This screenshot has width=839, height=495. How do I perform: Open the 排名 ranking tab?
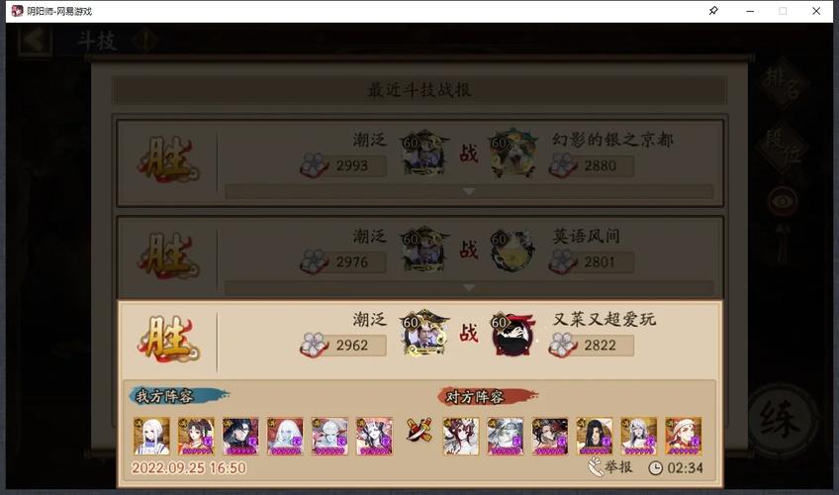pyautogui.click(x=783, y=83)
